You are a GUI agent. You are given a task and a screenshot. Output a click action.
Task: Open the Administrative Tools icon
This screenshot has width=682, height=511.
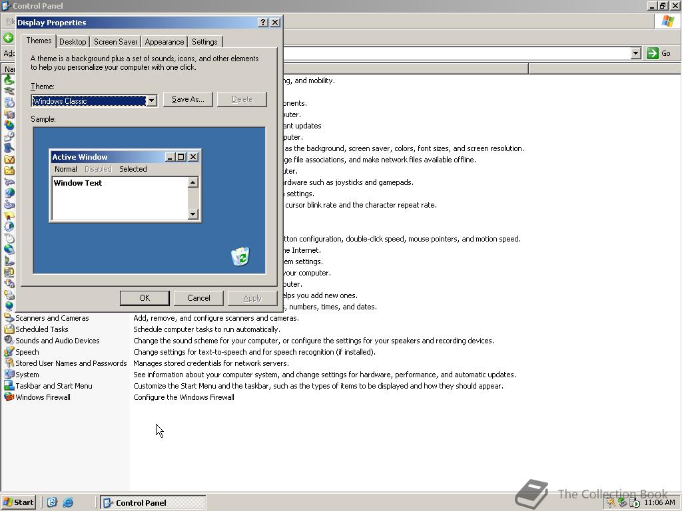point(9,114)
